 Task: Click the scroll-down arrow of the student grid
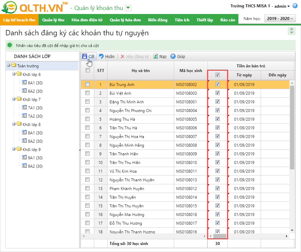pyautogui.click(x=292, y=230)
